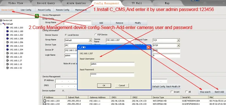The width and height of the screenshot is (226, 105).
Task: Open the Remote Config sub-tab
Action: pyautogui.click(x=62, y=10)
